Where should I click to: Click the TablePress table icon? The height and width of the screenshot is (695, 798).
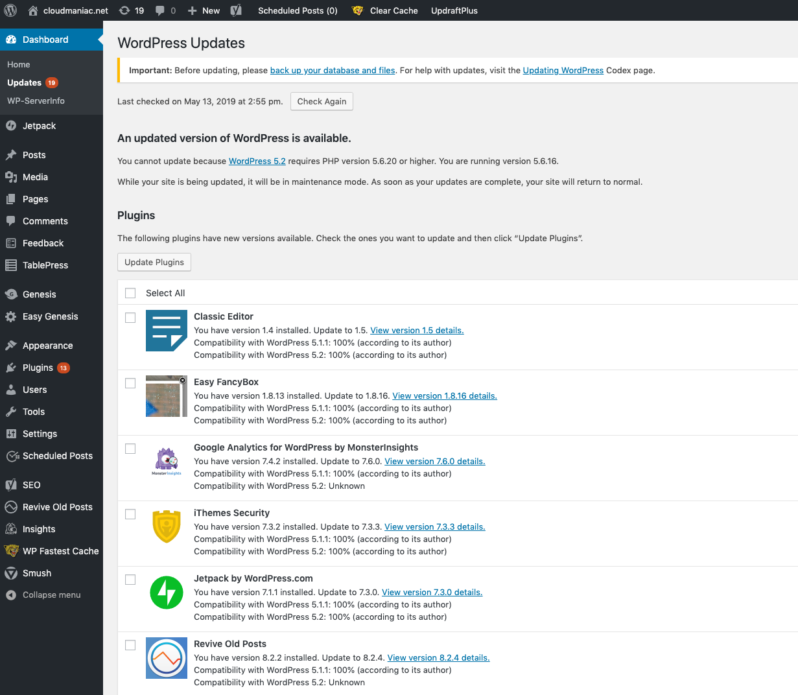pyautogui.click(x=11, y=265)
